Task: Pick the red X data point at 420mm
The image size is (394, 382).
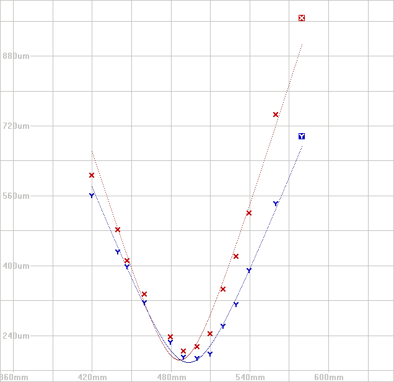Action: pyautogui.click(x=92, y=175)
